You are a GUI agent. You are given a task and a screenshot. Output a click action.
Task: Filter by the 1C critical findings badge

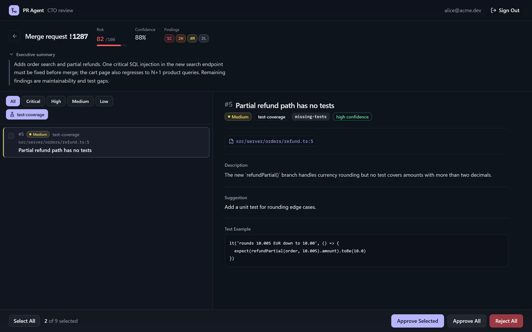[x=169, y=39]
